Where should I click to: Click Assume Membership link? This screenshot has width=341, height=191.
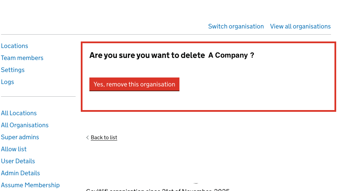click(x=30, y=185)
